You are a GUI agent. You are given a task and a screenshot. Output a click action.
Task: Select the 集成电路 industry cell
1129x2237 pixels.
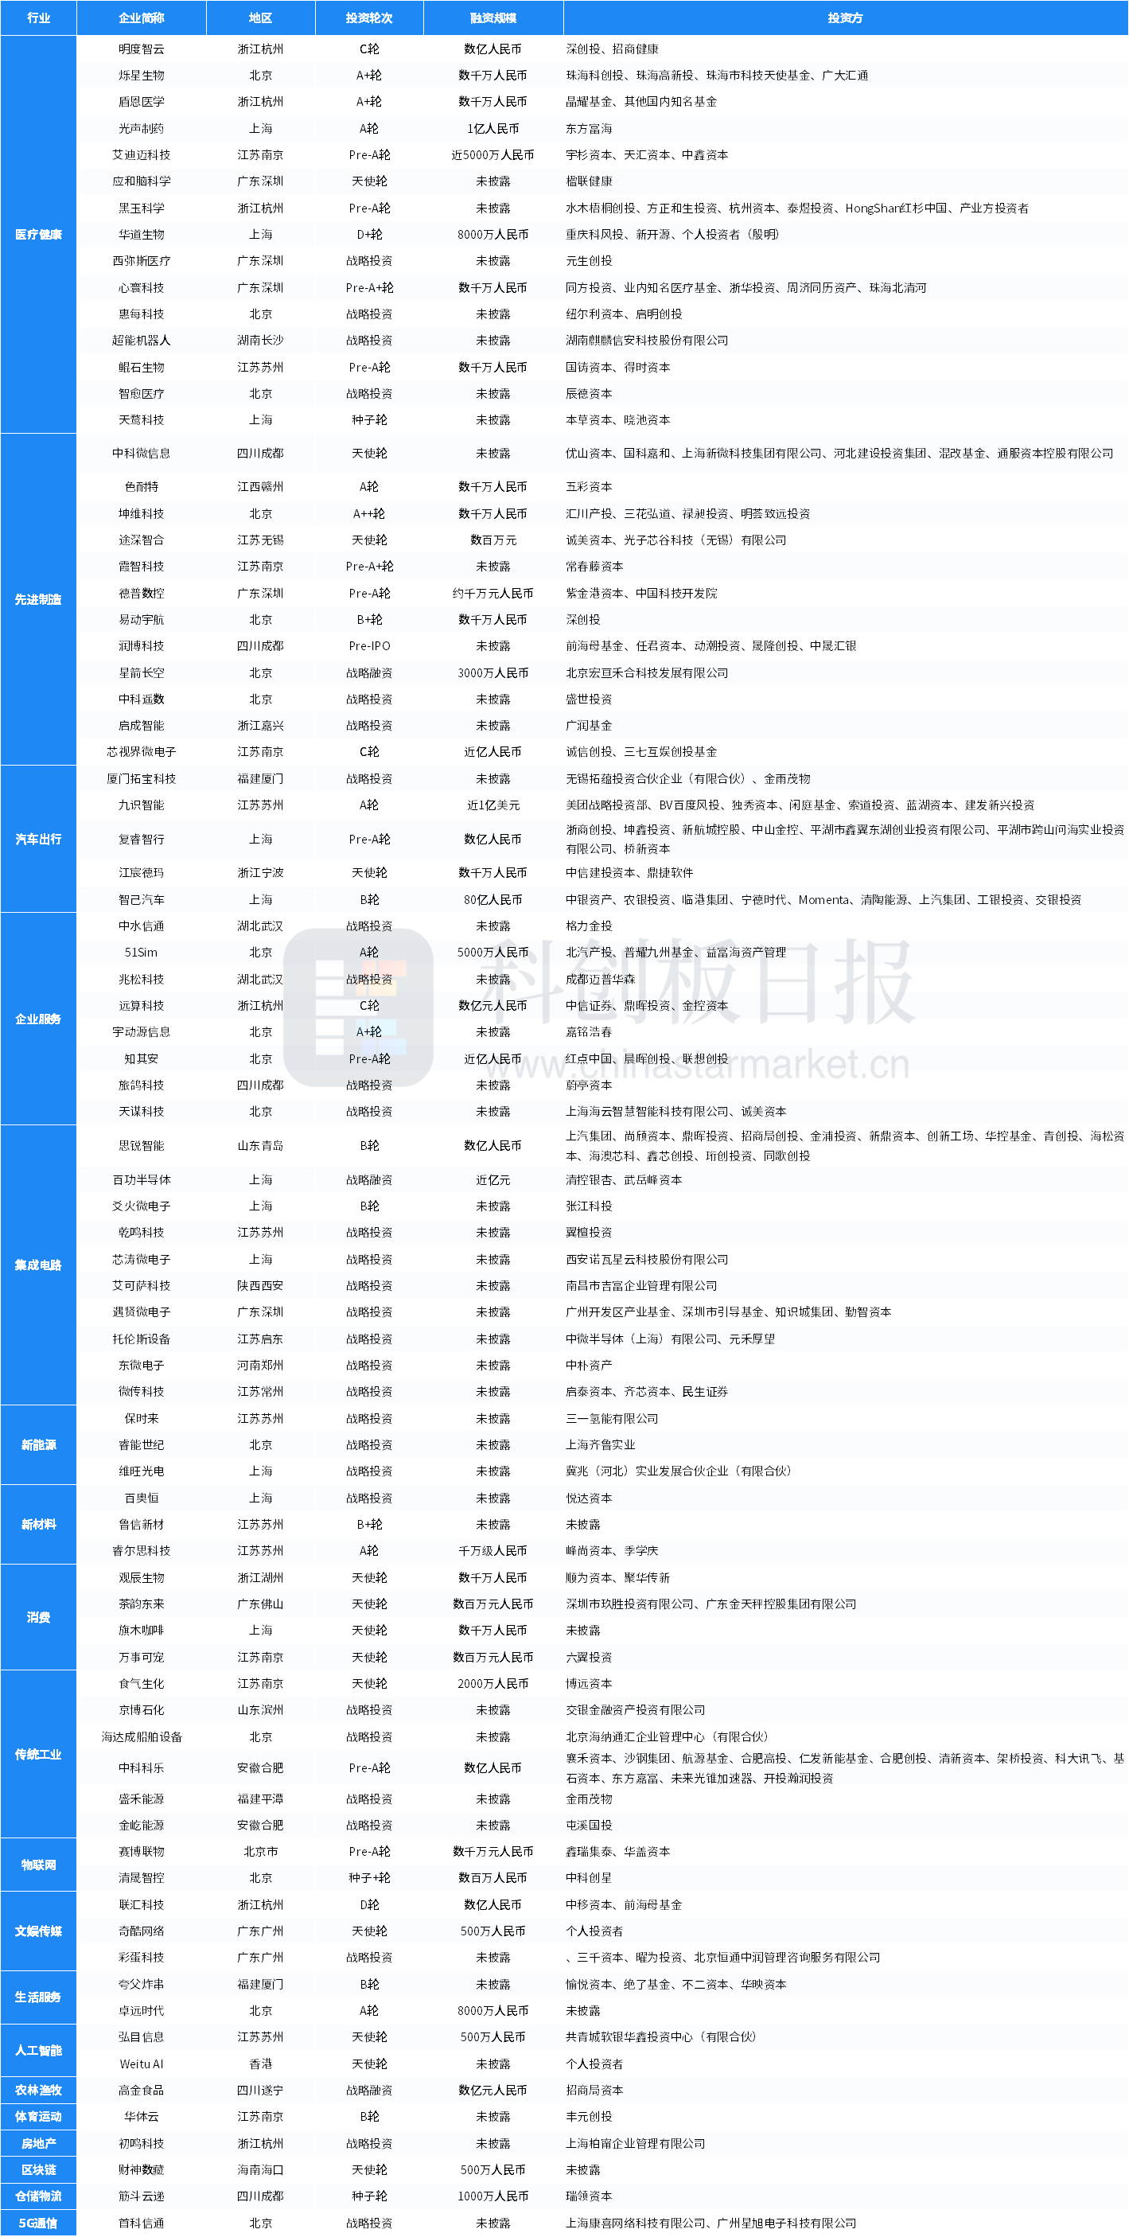pyautogui.click(x=38, y=1265)
